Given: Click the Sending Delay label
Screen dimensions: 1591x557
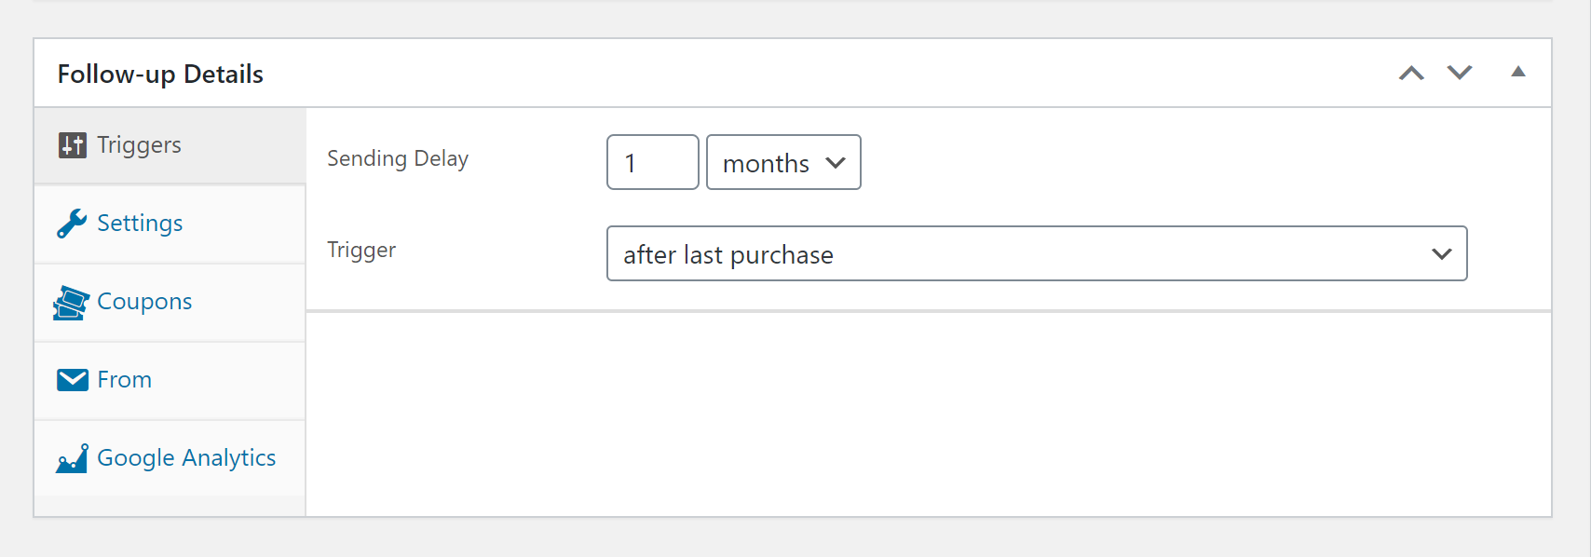Looking at the screenshot, I should pyautogui.click(x=398, y=158).
